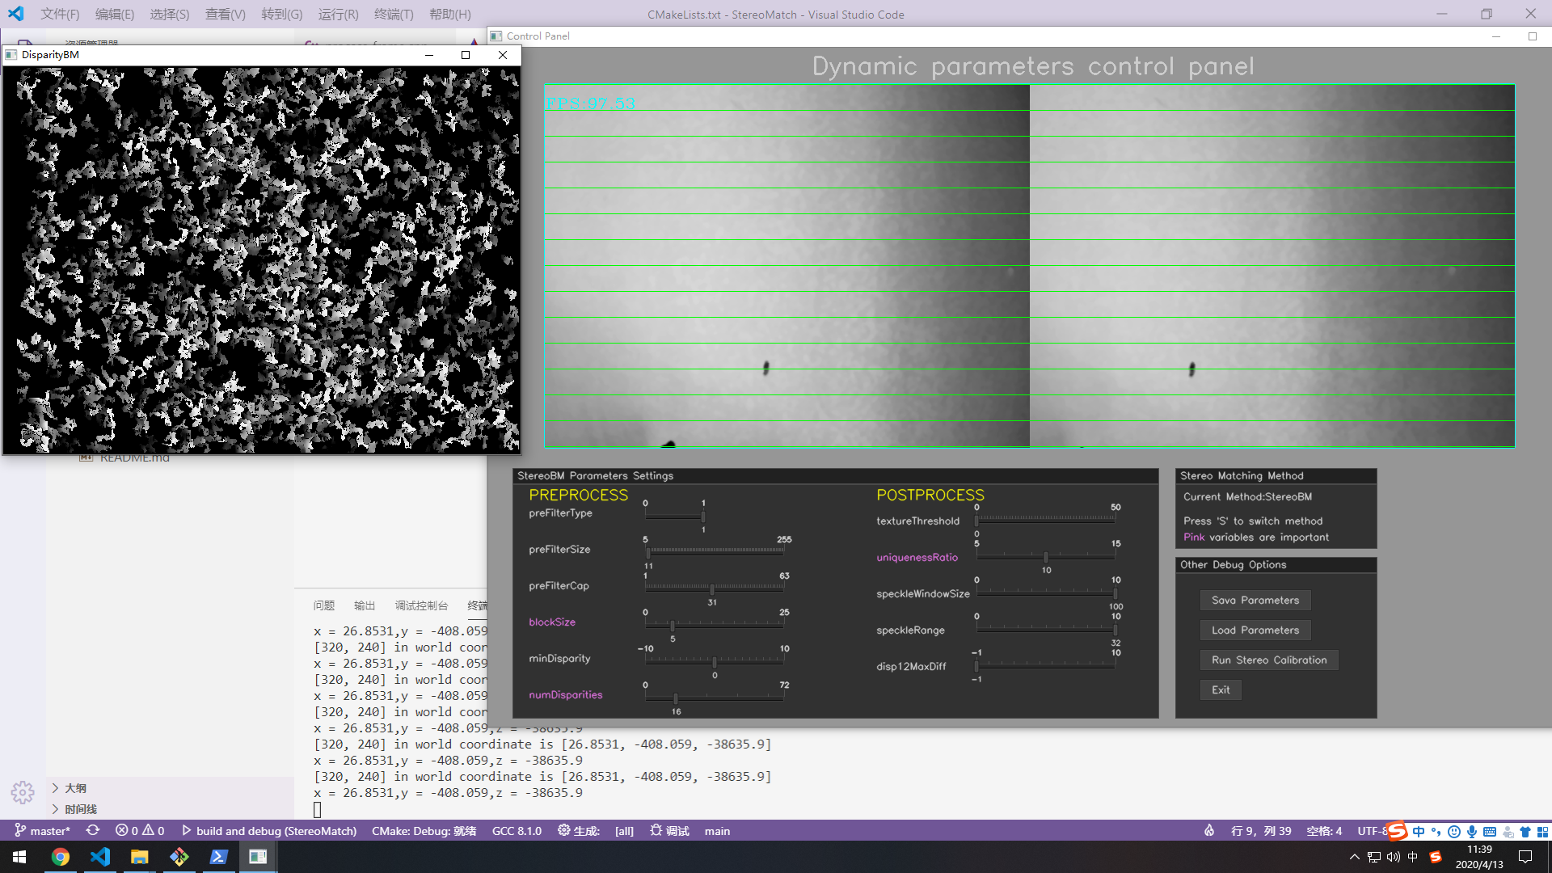Select the GCC 8.1.0 kit selector
The width and height of the screenshot is (1552, 873).
point(517,830)
